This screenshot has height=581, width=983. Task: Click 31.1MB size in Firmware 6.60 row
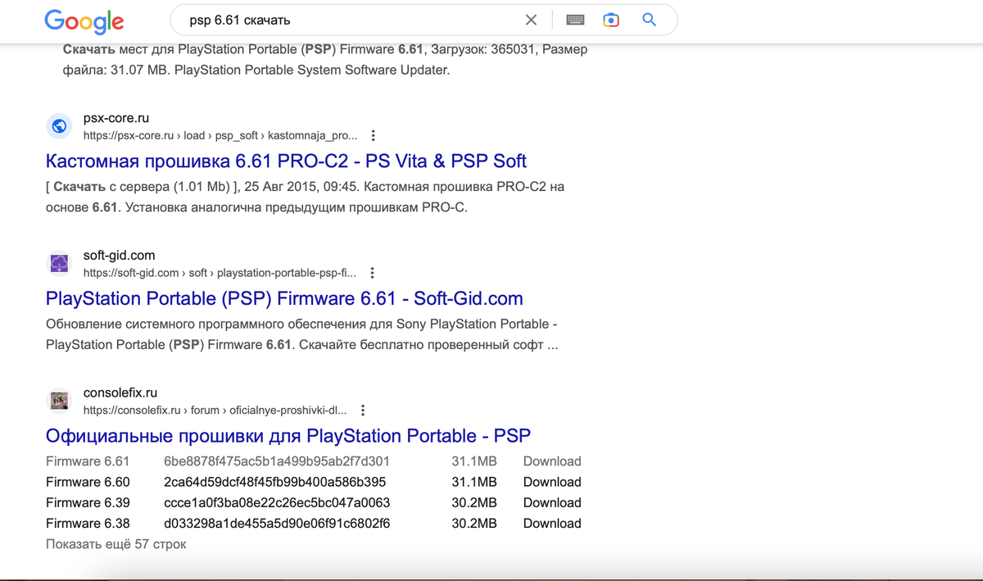point(474,482)
